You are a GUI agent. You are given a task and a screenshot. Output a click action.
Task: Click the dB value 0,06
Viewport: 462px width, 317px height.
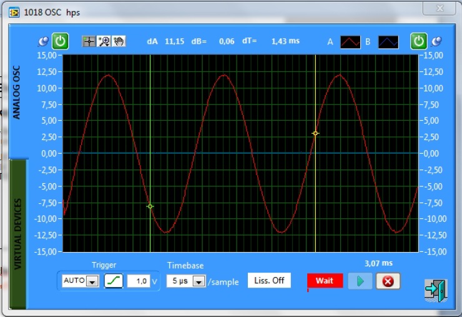click(227, 41)
